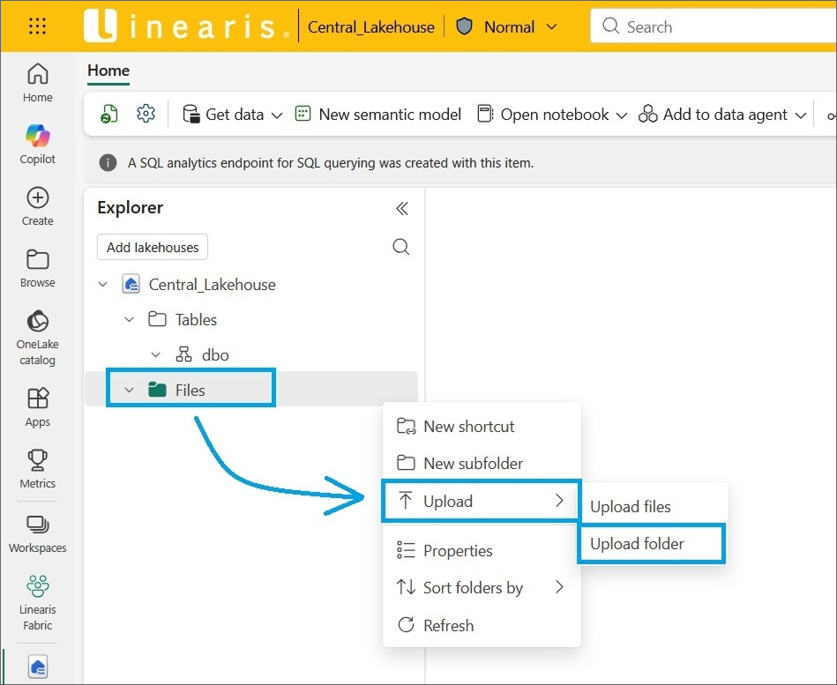Collapse the Tables folder chevron
This screenshot has height=685, width=837.
(130, 320)
